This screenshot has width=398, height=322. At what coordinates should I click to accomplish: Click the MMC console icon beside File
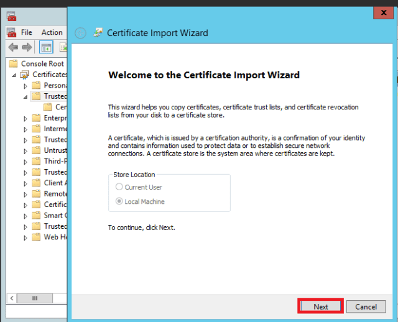pos(12,32)
